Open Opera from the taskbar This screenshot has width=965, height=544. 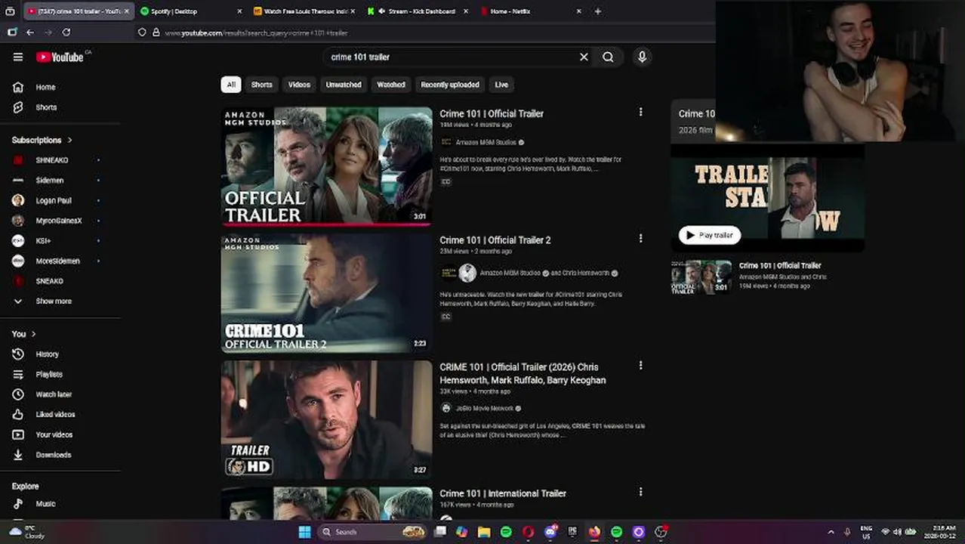(529, 532)
